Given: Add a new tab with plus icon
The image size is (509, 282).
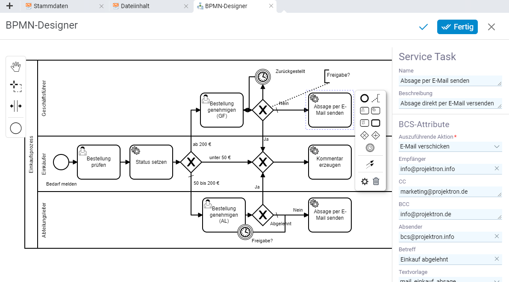Looking at the screenshot, I should coord(10,6).
